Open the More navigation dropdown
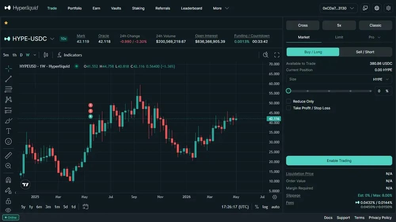 (x=221, y=8)
